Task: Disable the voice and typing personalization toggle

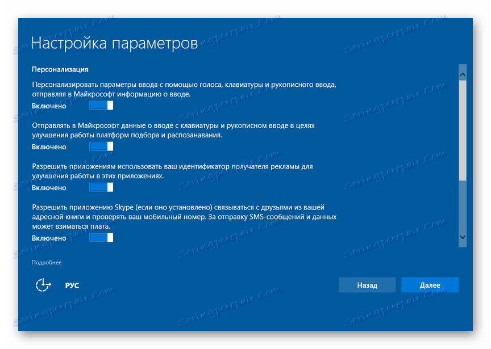Action: (x=101, y=106)
